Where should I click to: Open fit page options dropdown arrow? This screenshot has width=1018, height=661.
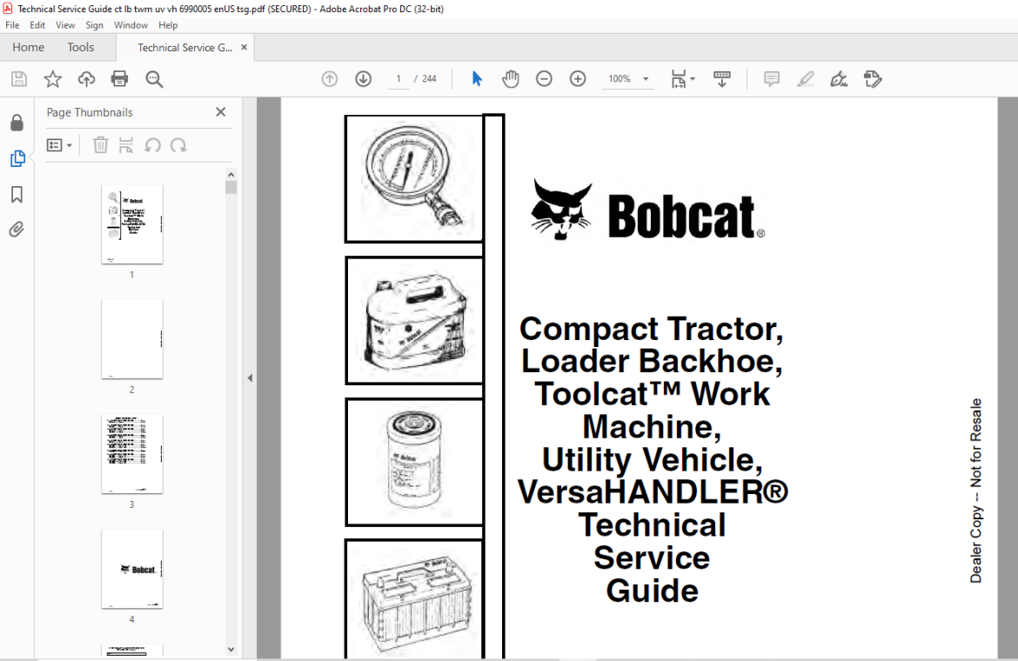point(693,79)
